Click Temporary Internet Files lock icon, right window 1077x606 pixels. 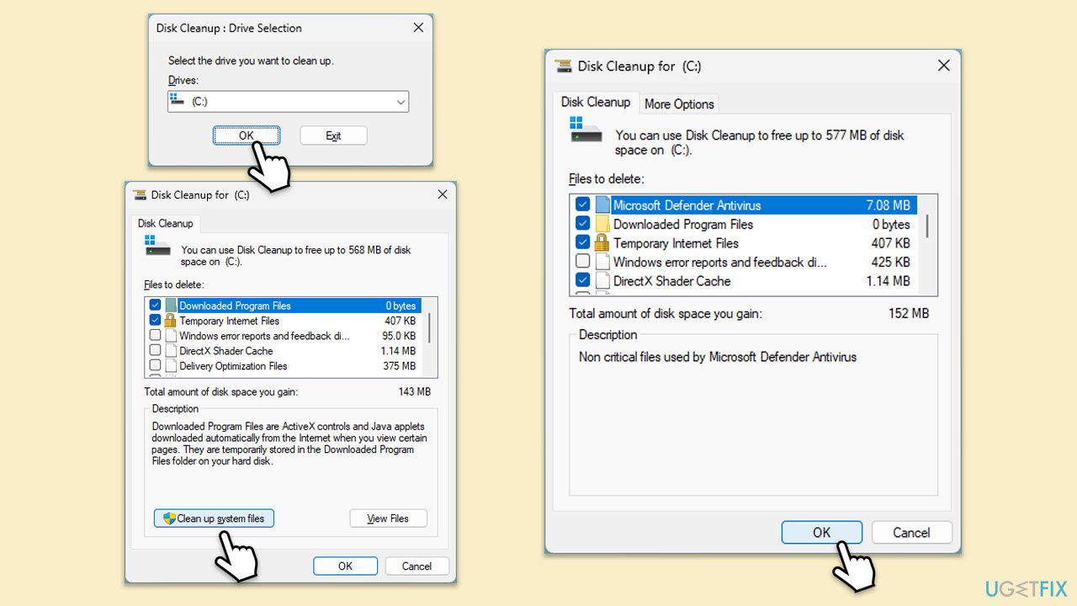pos(602,243)
